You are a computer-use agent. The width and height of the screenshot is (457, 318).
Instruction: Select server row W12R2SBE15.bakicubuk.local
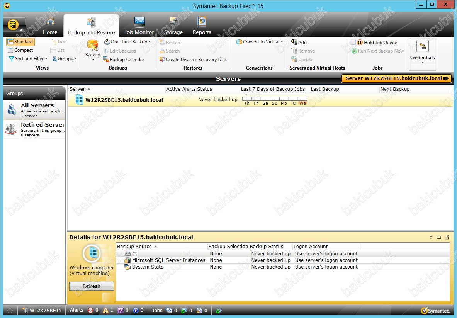(260, 100)
